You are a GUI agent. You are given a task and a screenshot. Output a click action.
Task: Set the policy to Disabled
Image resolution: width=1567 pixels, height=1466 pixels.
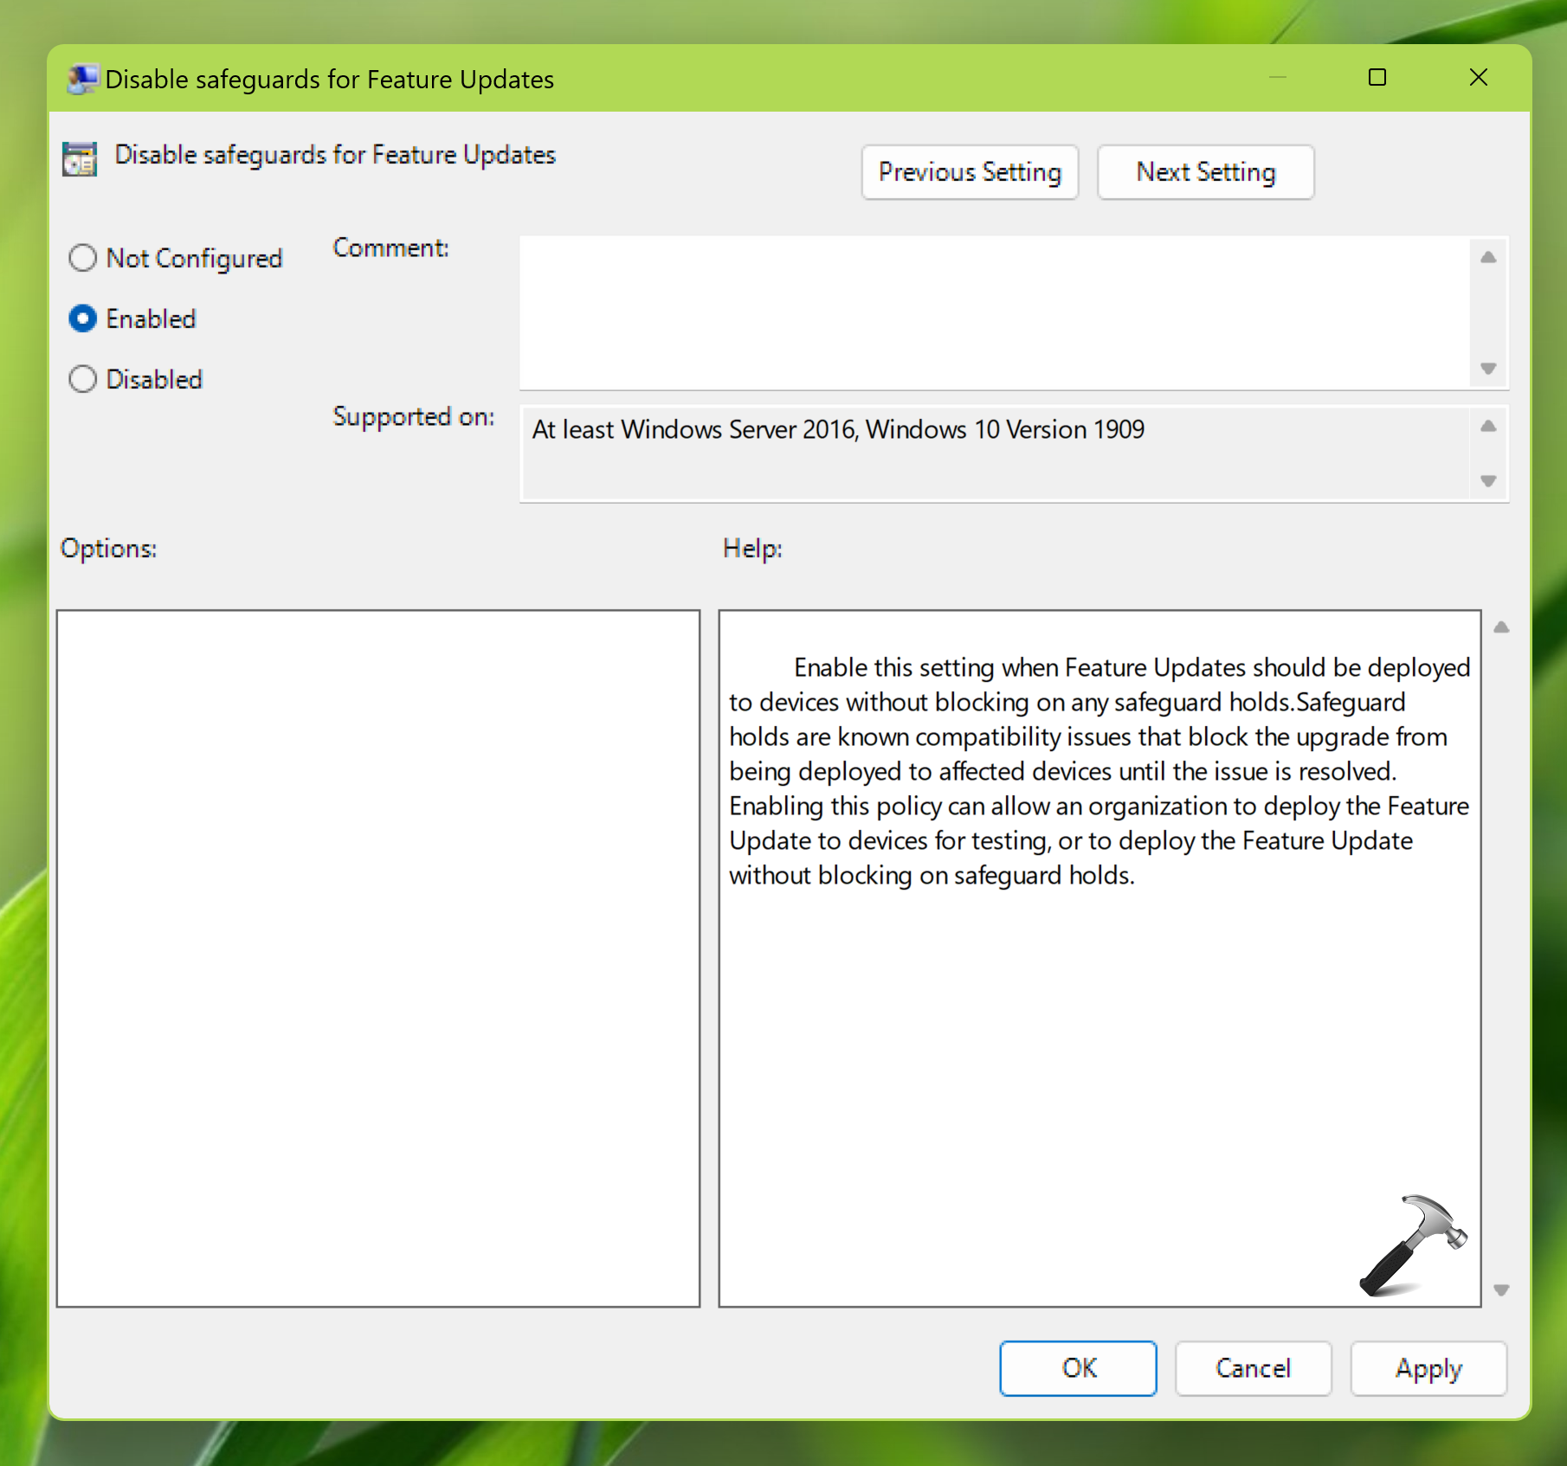pyautogui.click(x=83, y=379)
